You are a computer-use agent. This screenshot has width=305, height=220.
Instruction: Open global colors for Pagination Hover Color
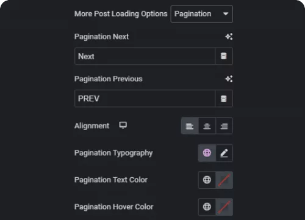(x=207, y=207)
